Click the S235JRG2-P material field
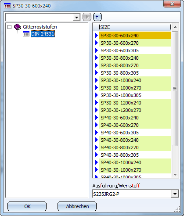 132,194
